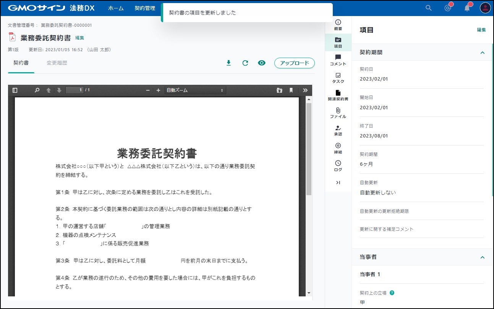Open the 承認 approval panel
This screenshot has width=494, height=309.
338,130
